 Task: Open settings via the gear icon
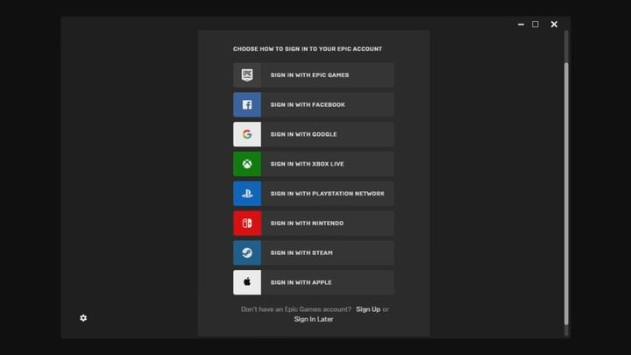[x=83, y=318]
